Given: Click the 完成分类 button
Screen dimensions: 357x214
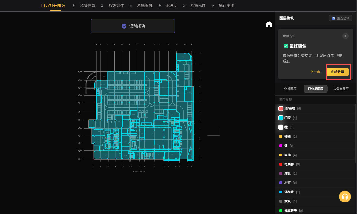Looking at the screenshot, I should (x=337, y=72).
